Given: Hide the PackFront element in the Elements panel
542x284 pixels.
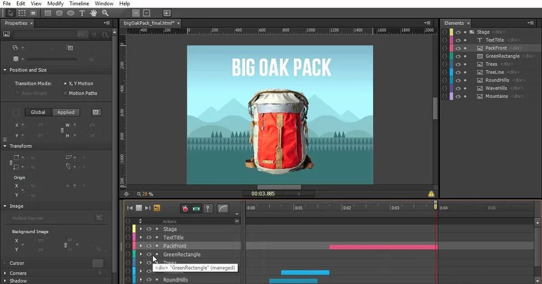Looking at the screenshot, I should point(458,48).
